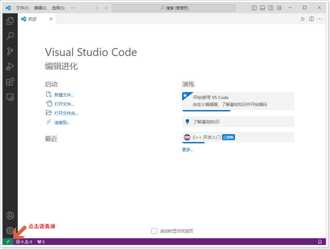This screenshot has height=249, width=330.
Task: Select the 欢迎 welcome tab
Action: pos(37,19)
